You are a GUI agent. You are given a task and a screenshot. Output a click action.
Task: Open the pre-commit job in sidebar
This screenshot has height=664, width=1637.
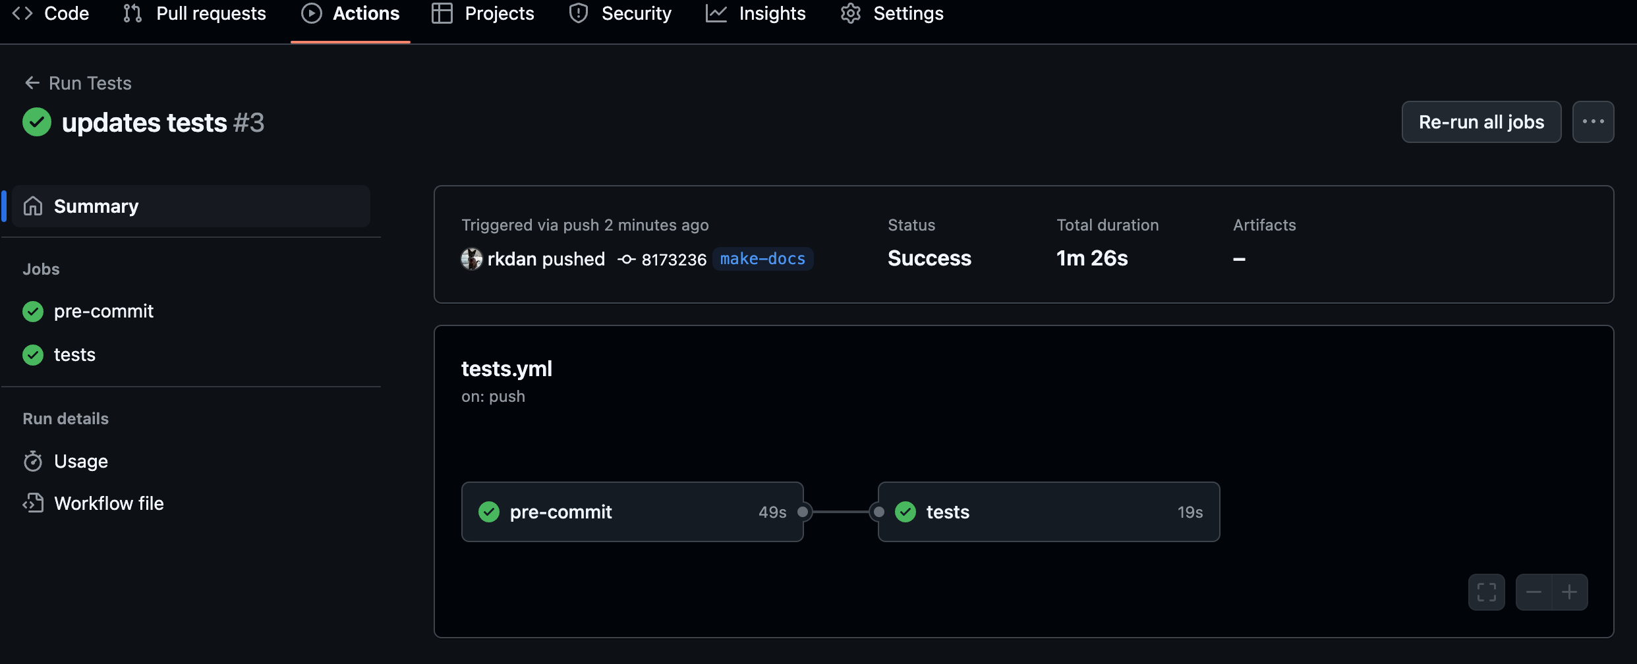point(103,311)
